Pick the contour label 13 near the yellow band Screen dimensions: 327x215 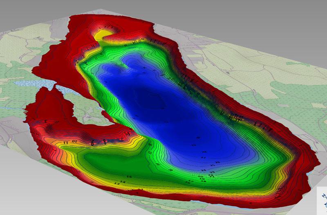pyautogui.click(x=117, y=184)
